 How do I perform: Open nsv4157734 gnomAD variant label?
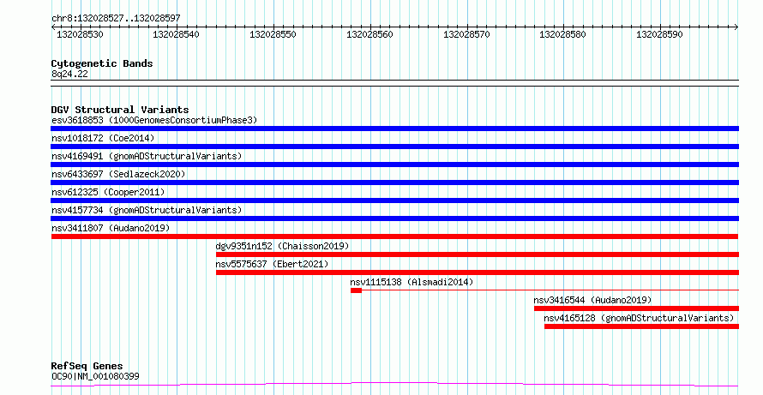coord(147,210)
